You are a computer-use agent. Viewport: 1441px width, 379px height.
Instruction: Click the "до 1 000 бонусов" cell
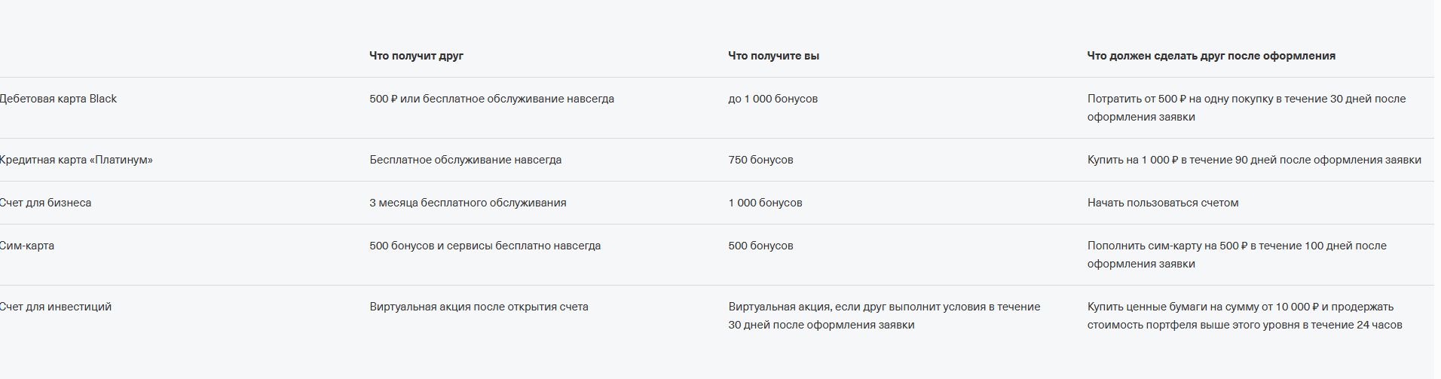coord(773,99)
